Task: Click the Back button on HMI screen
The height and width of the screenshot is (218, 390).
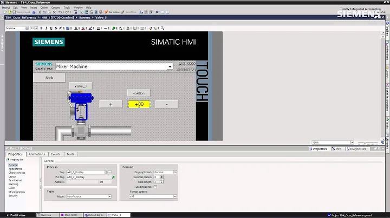Action: [x=49, y=78]
